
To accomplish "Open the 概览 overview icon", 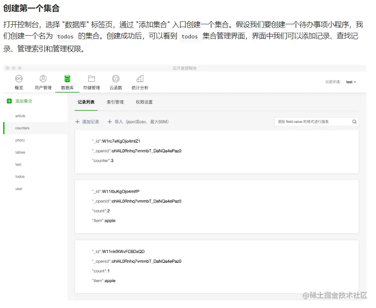I will [19, 78].
